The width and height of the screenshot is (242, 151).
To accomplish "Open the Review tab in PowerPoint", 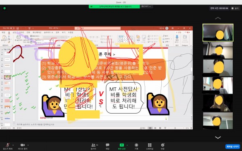I will 57,33.
